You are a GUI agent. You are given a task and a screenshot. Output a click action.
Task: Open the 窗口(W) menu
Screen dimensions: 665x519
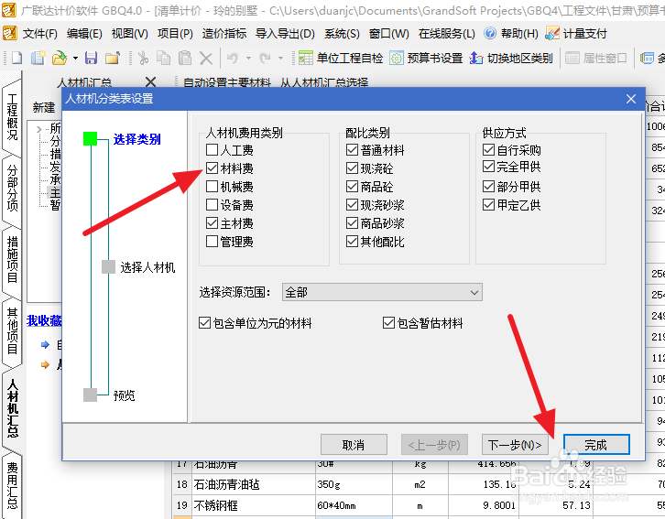point(389,34)
